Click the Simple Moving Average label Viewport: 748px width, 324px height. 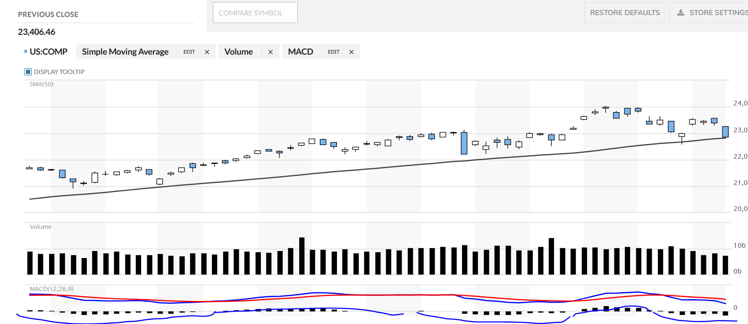point(125,52)
